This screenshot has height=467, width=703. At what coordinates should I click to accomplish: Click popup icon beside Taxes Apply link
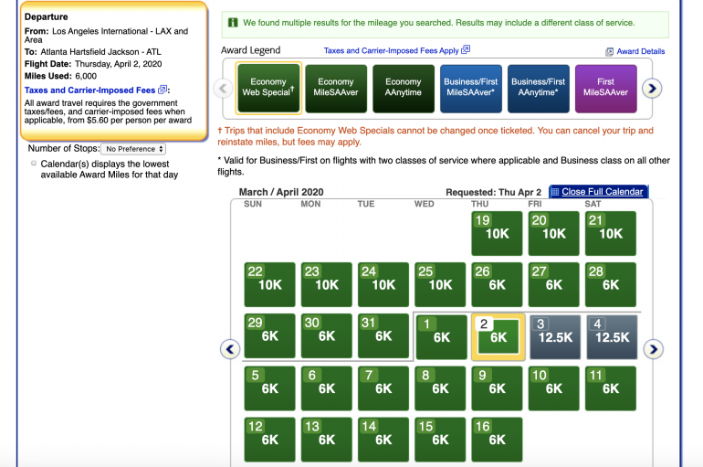click(466, 50)
